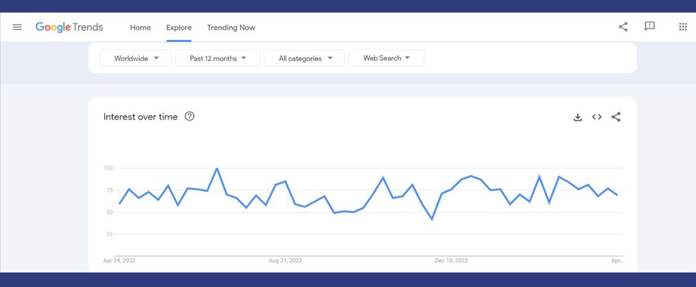
Task: Switch to the Trending Now tab
Action: click(x=231, y=28)
